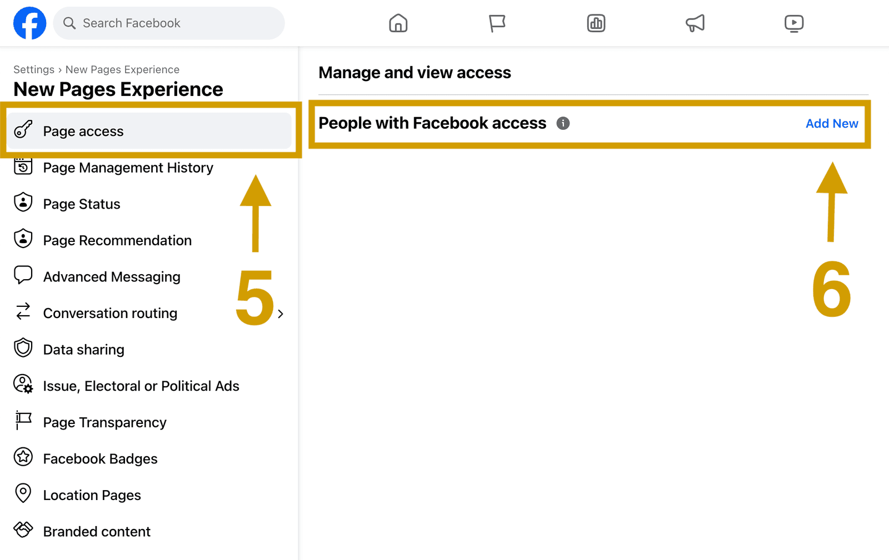Open Advanced Messaging settings
The height and width of the screenshot is (560, 889).
click(112, 277)
